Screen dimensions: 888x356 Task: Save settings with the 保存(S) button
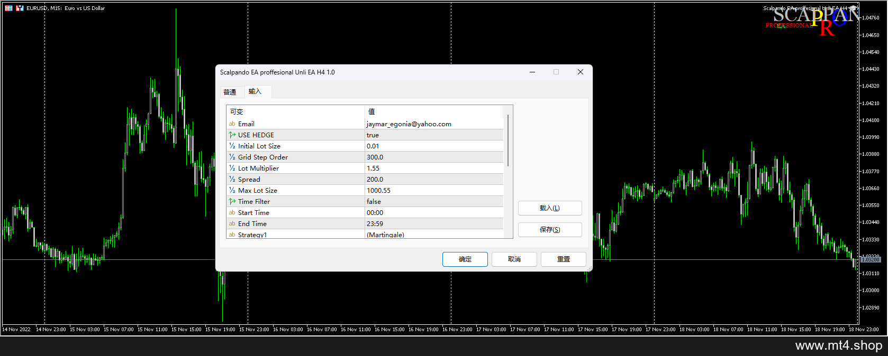(x=550, y=230)
